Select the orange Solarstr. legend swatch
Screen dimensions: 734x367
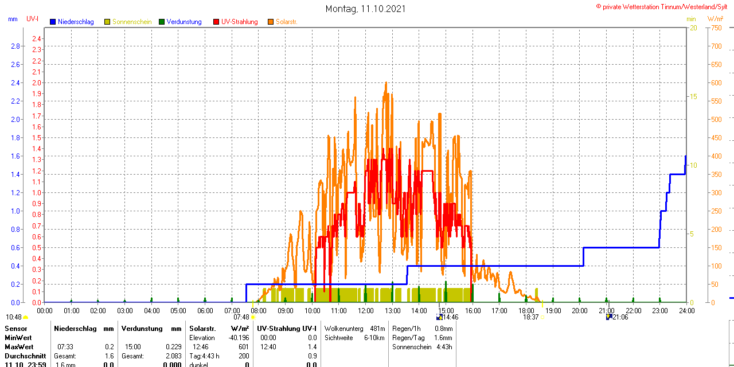(271, 22)
